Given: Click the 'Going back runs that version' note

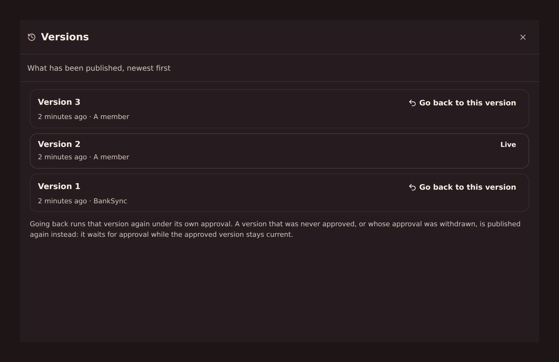Looking at the screenshot, I should (x=275, y=229).
